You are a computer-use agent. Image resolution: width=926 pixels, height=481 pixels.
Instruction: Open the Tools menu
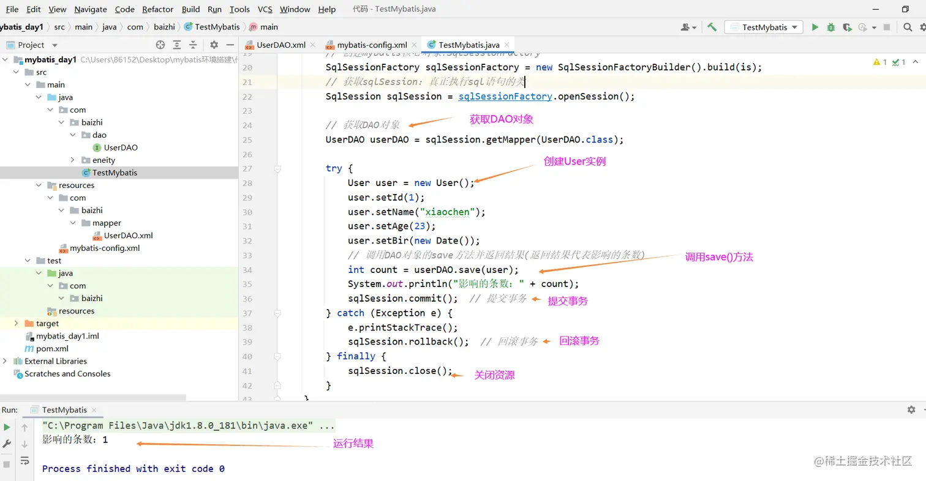[239, 9]
